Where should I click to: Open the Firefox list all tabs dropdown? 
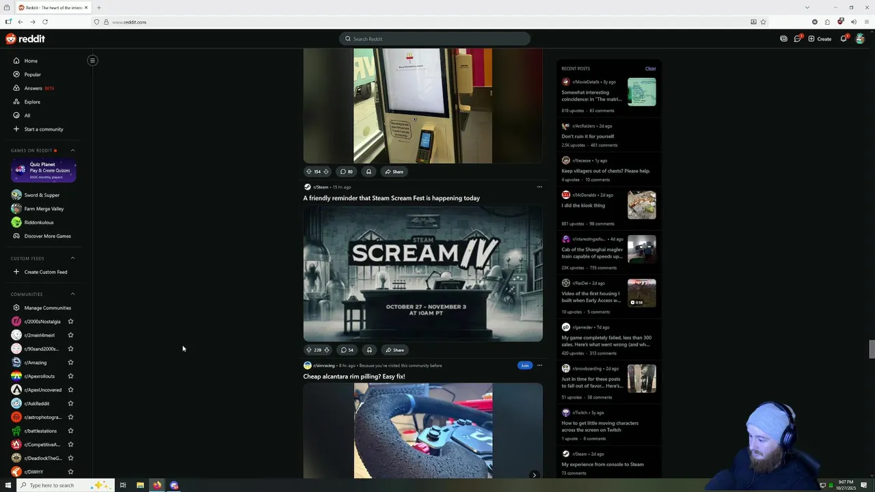(807, 8)
